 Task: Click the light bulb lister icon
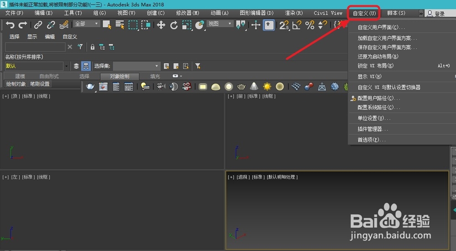(x=145, y=87)
